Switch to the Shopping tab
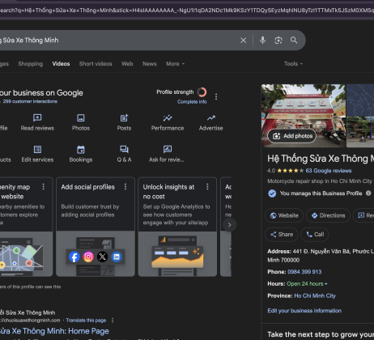 tap(31, 64)
